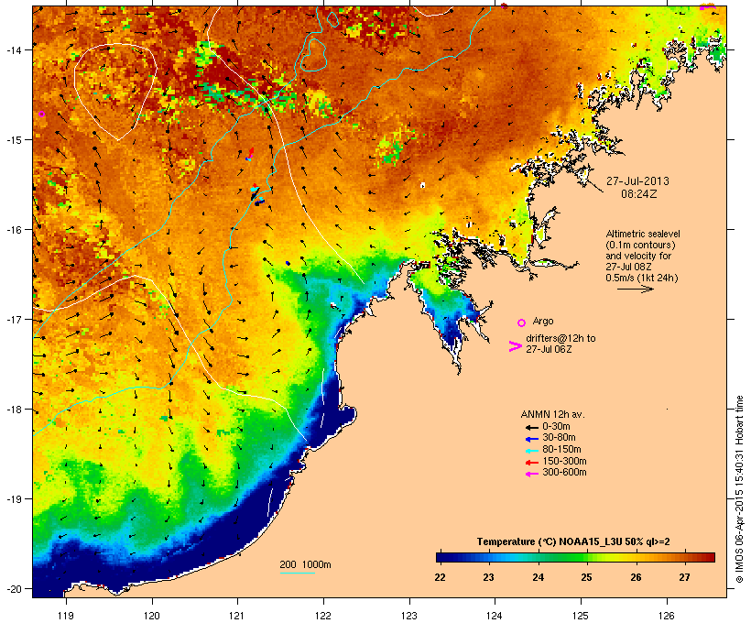Click the latitude axis label -15

click(x=14, y=140)
